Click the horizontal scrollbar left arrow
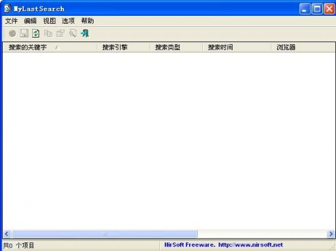This screenshot has height=251, width=336. click(7, 234)
